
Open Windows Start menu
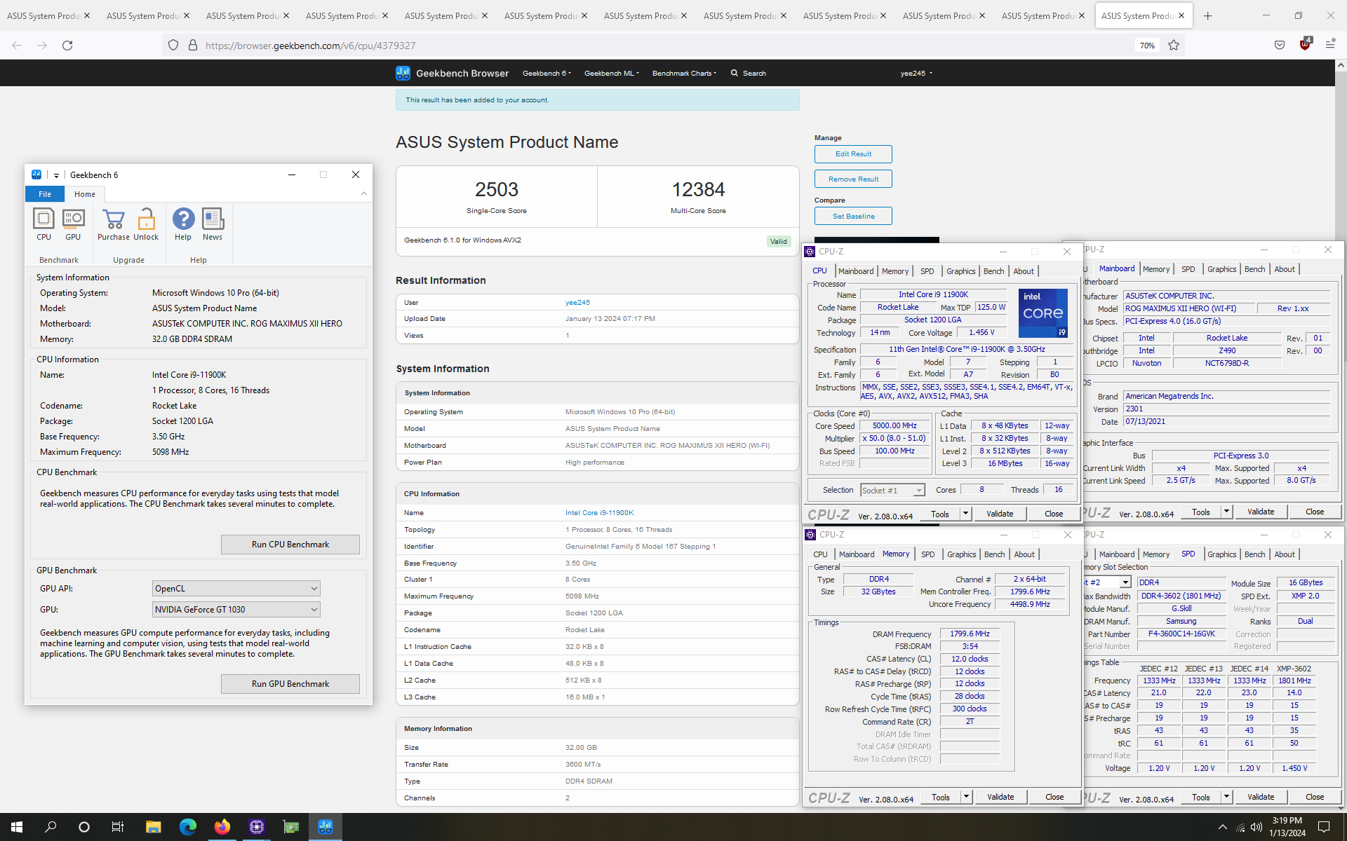17,827
